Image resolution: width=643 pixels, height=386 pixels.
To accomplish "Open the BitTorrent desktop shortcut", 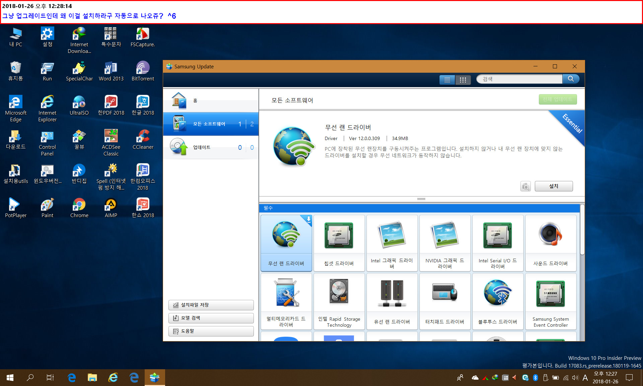I will click(x=143, y=71).
